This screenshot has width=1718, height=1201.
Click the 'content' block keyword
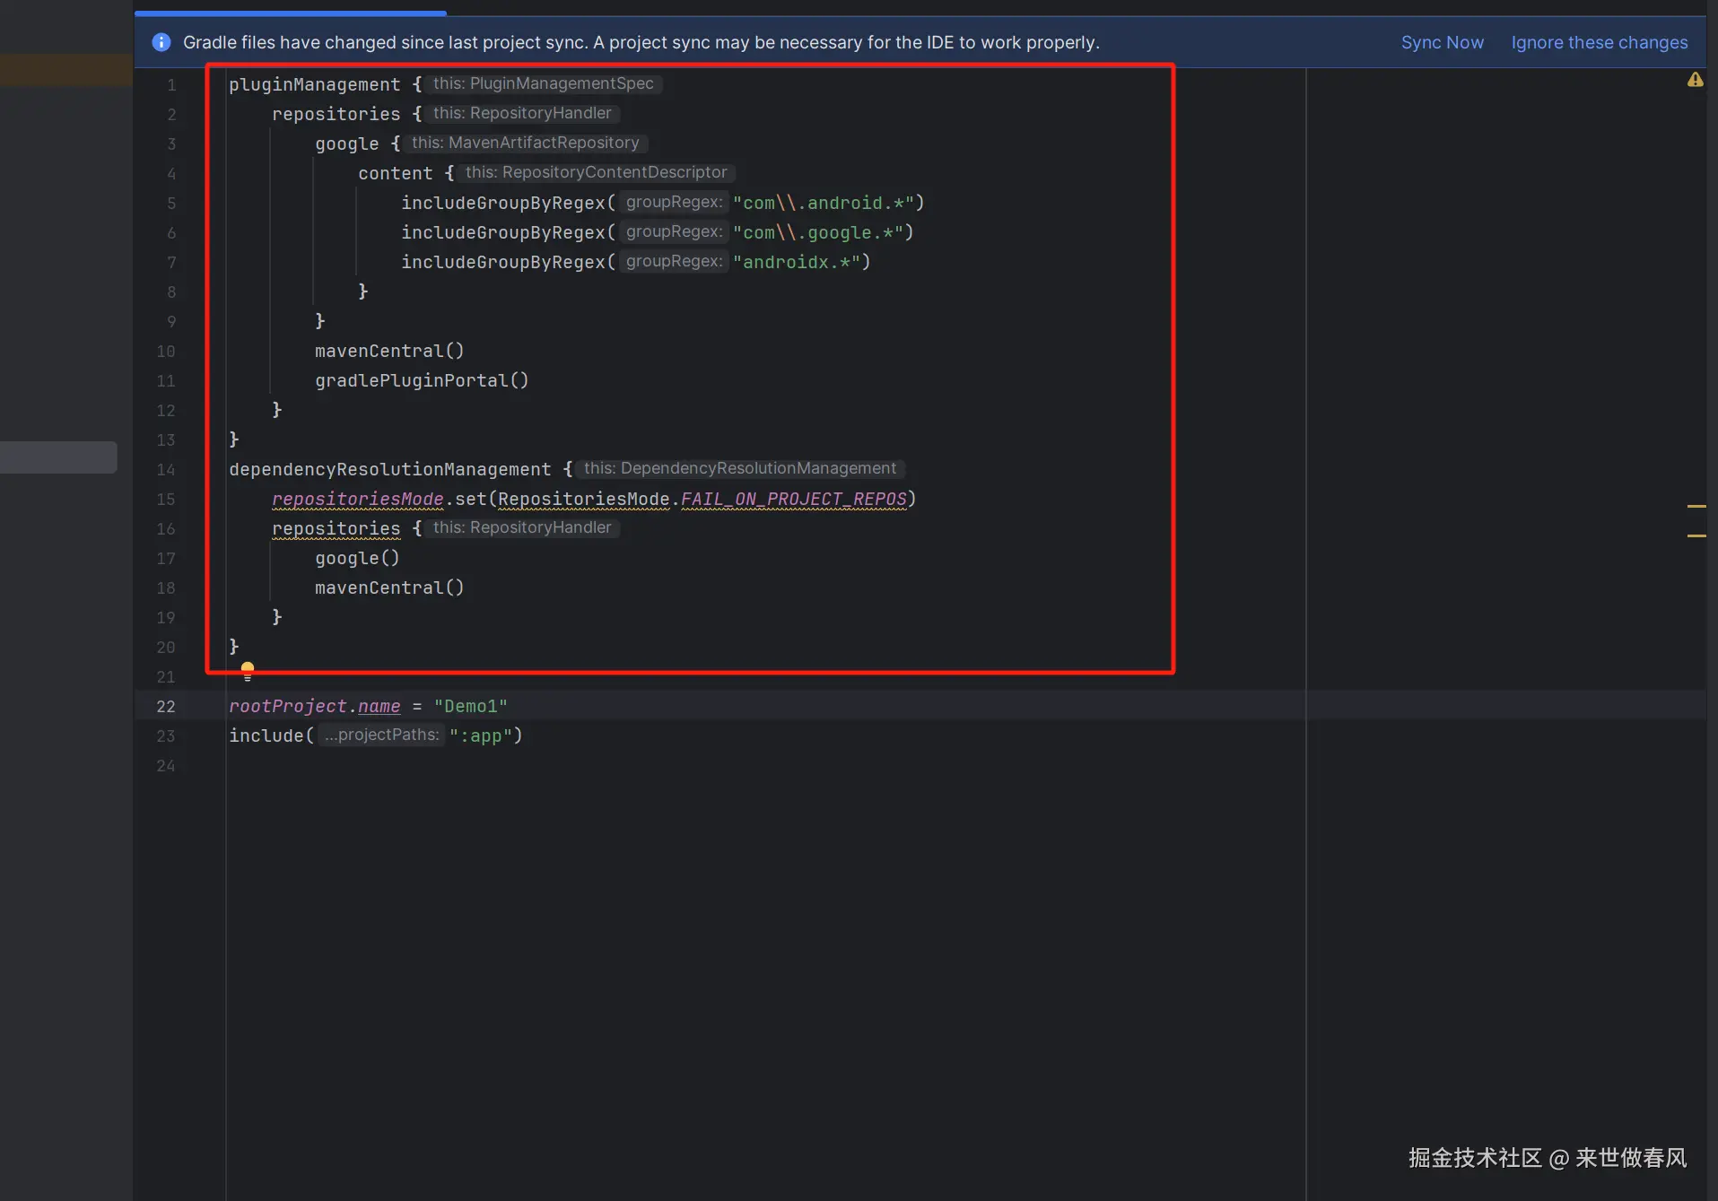395,173
